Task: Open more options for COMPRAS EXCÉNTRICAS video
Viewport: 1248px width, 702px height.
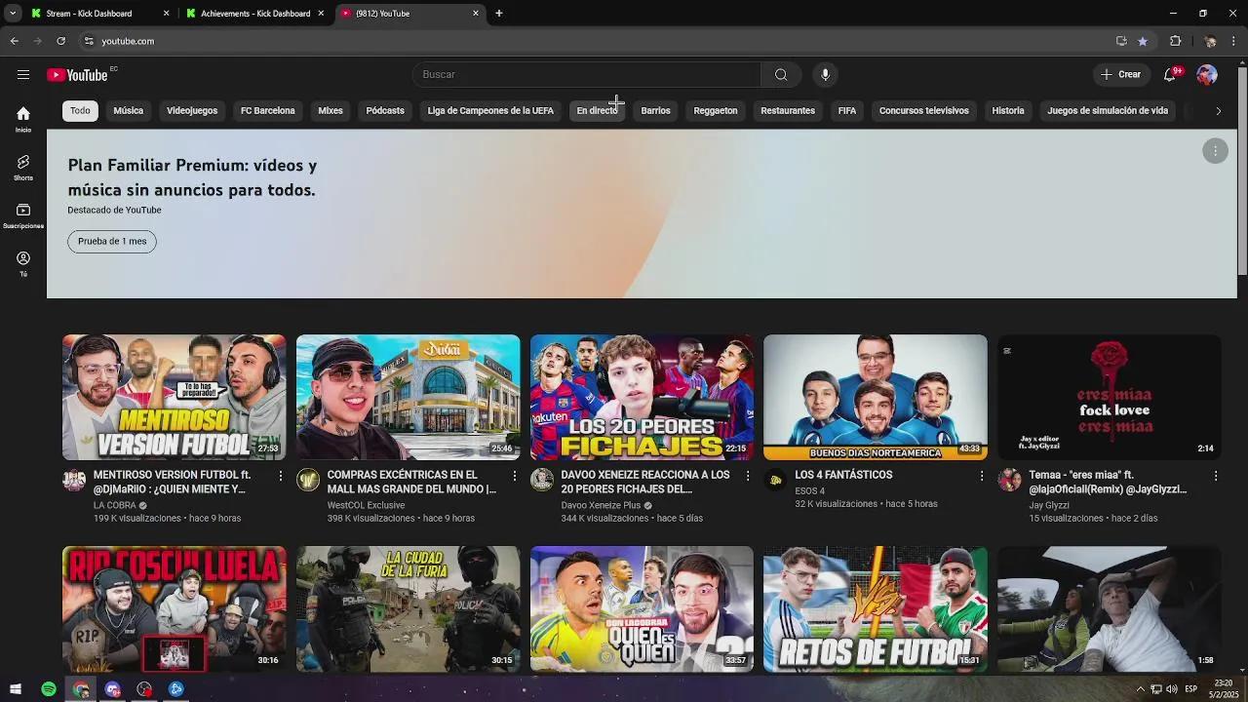Action: [x=514, y=476]
